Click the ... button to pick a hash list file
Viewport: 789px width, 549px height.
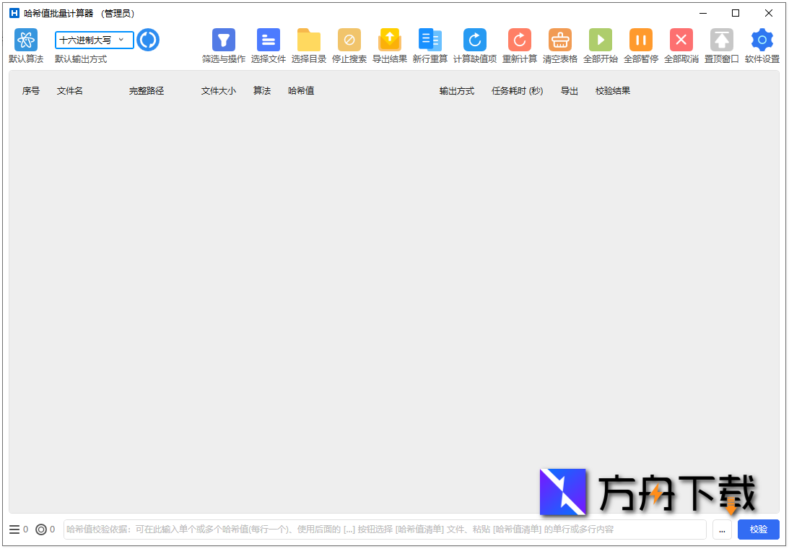722,529
